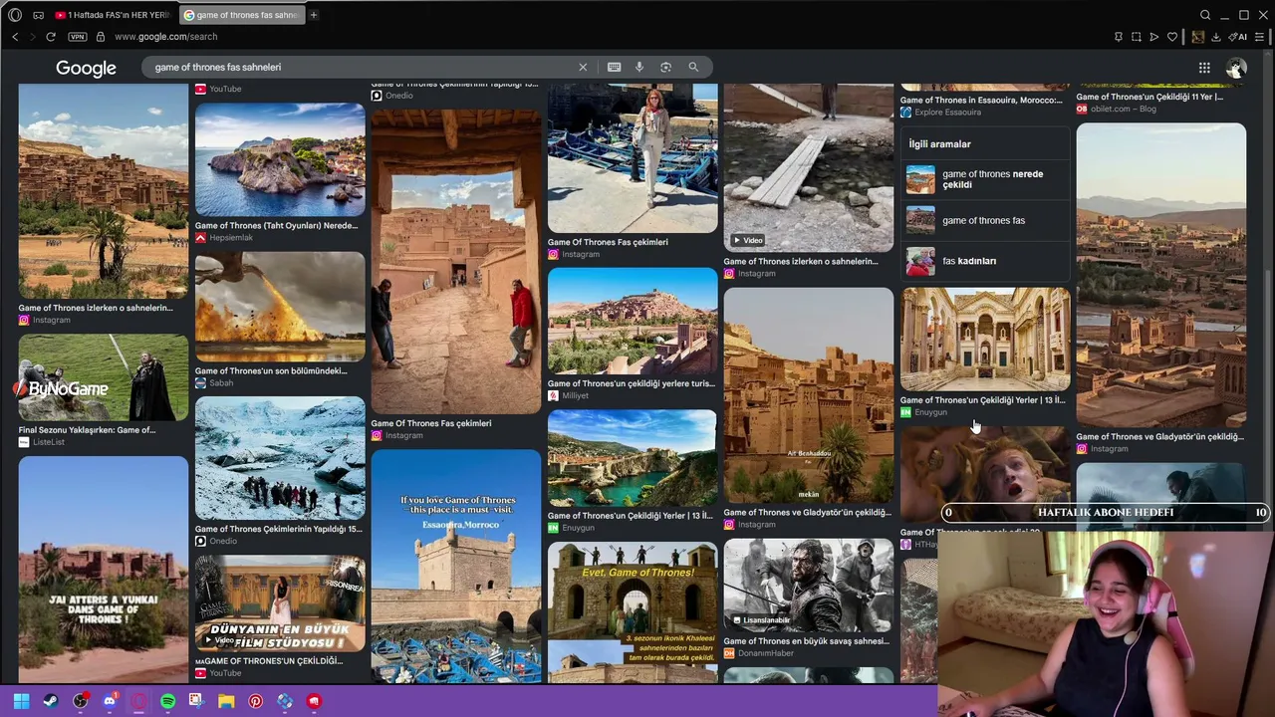Click 'Game of Thrones en büyük savaş sahnesi' title
Screen dimensions: 1275x717
pyautogui.click(x=806, y=641)
